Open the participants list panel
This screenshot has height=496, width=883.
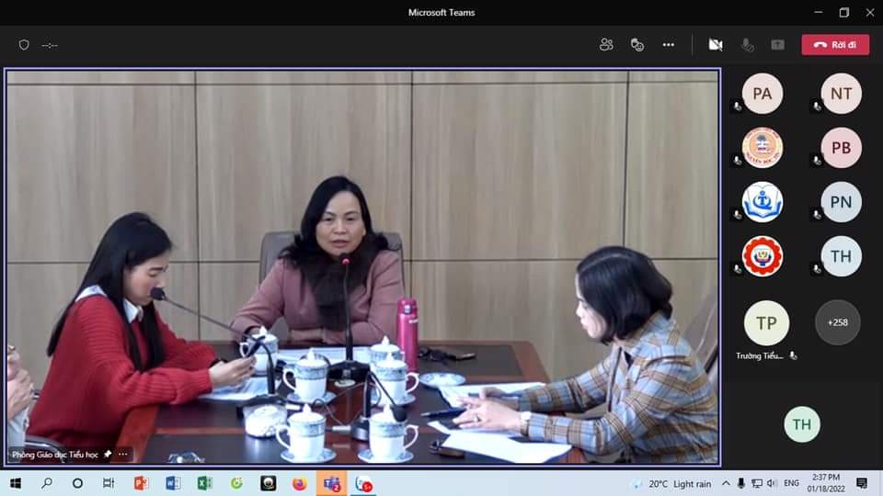[x=606, y=44]
